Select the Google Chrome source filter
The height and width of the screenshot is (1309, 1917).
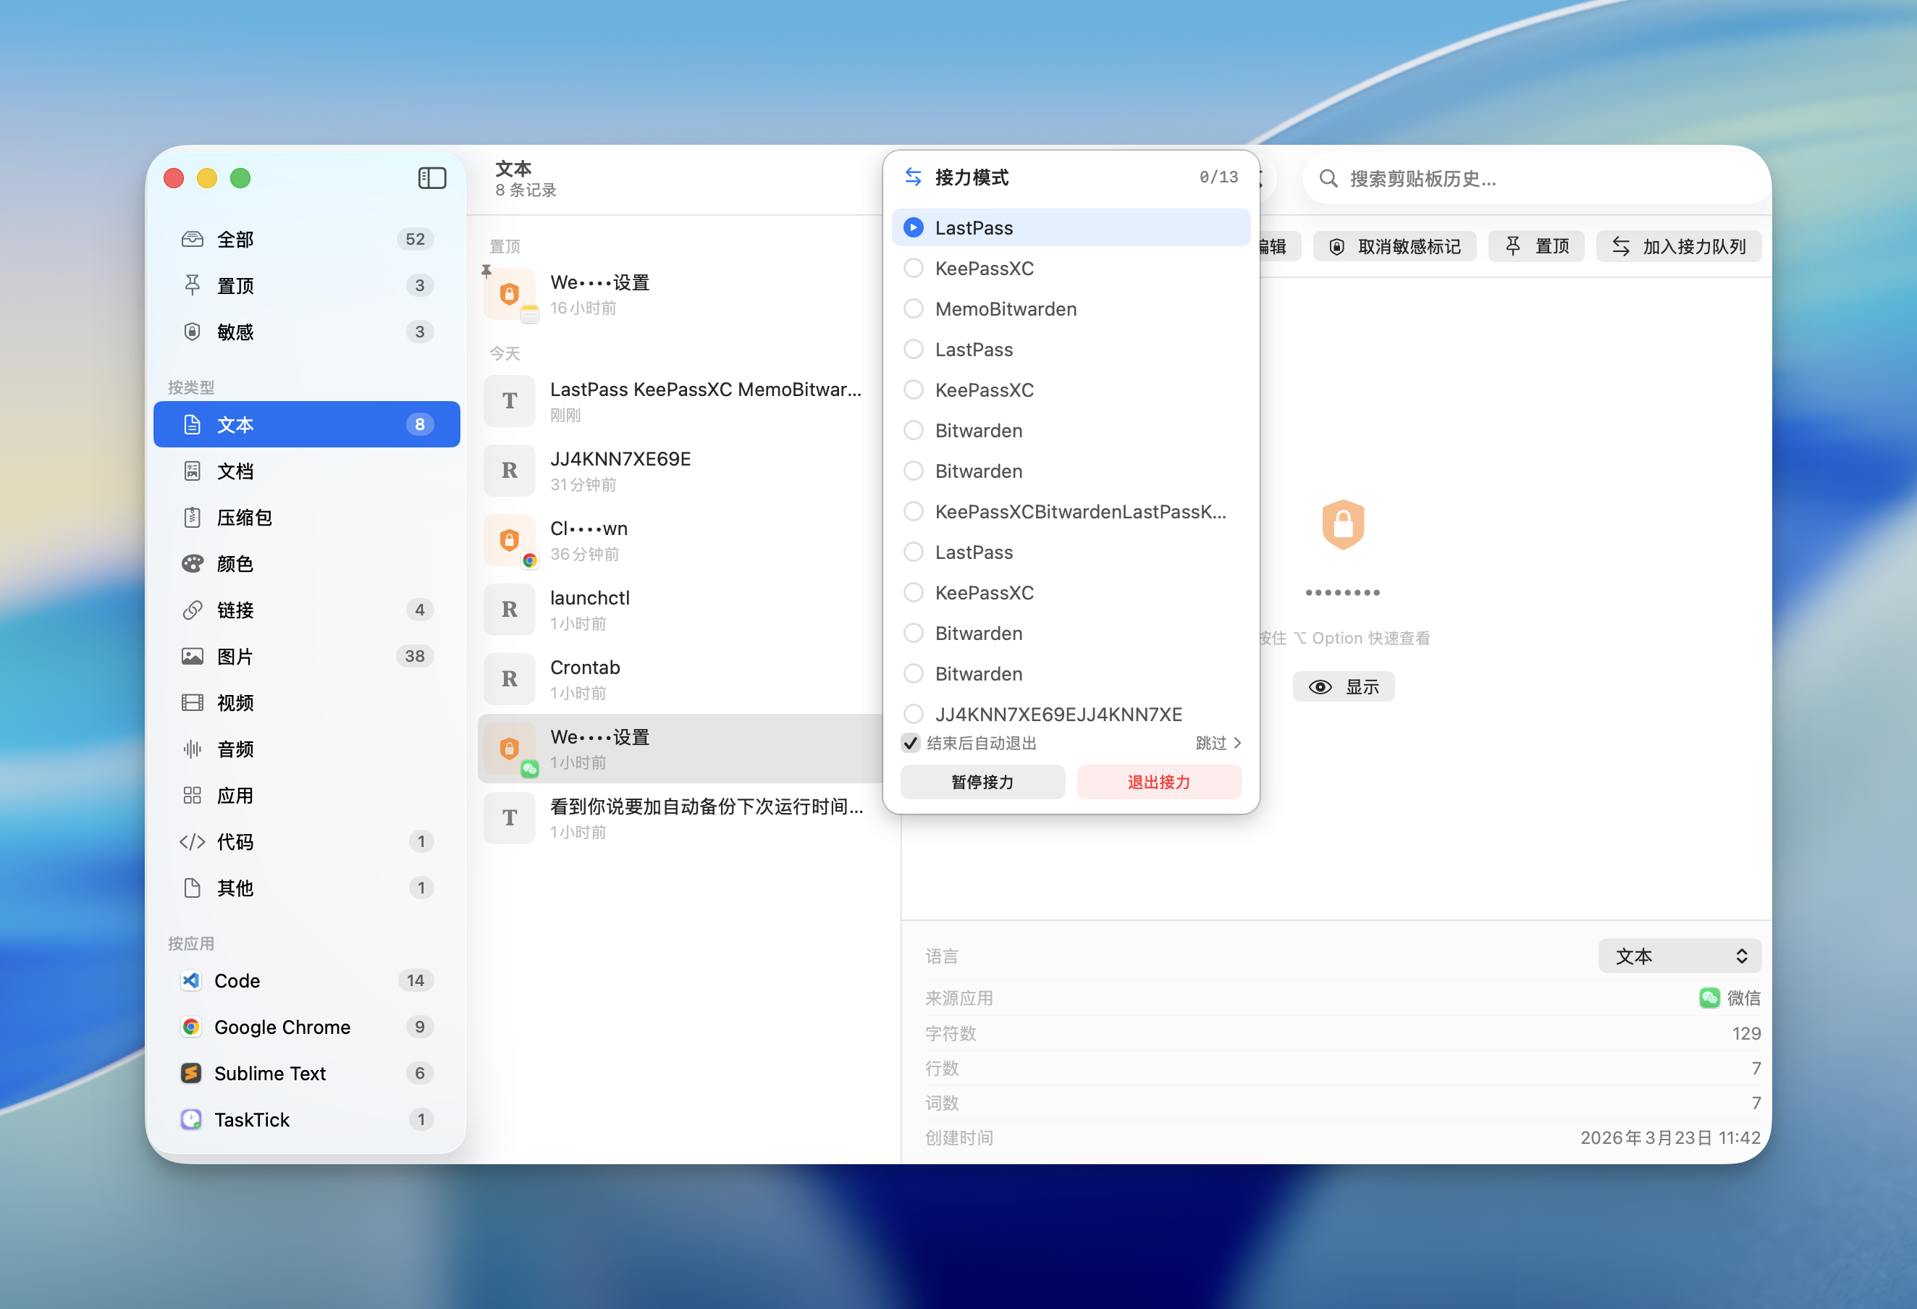pos(282,1027)
